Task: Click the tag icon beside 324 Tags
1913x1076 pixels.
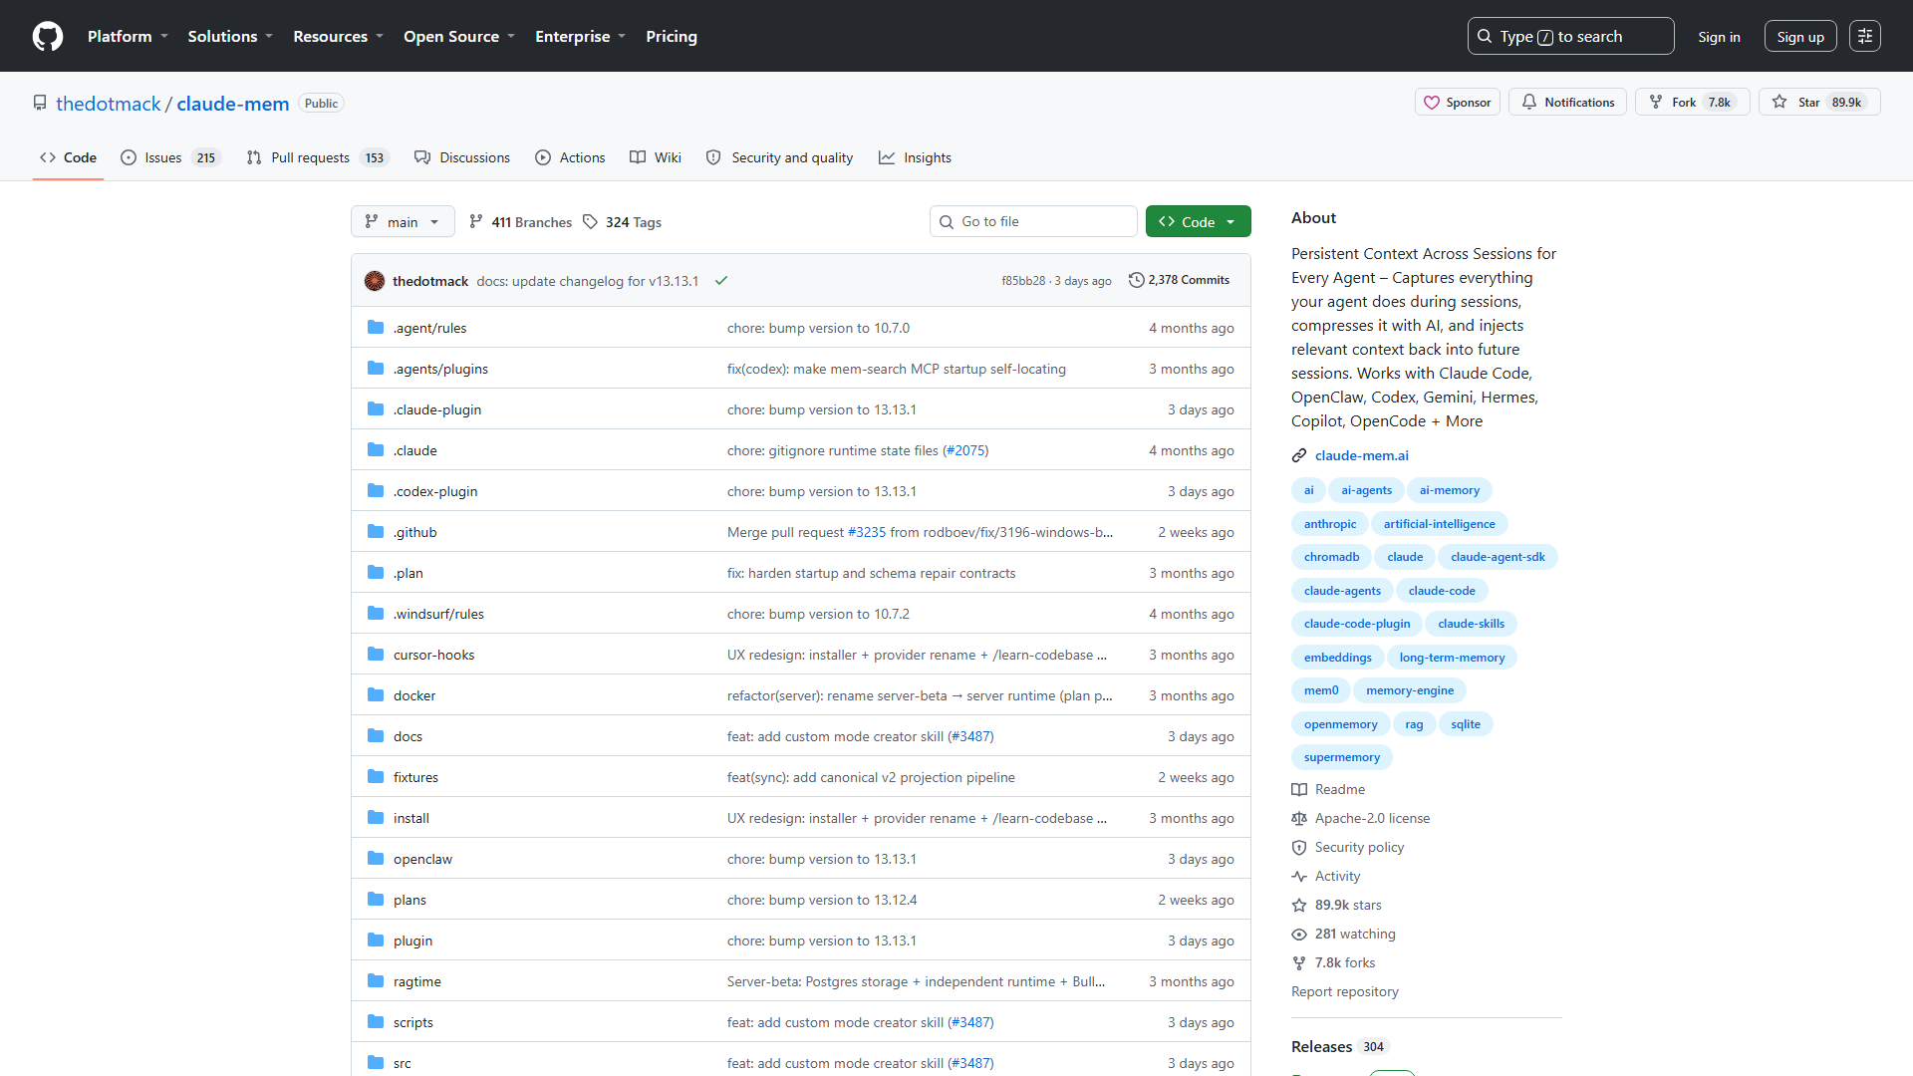Action: [x=591, y=222]
